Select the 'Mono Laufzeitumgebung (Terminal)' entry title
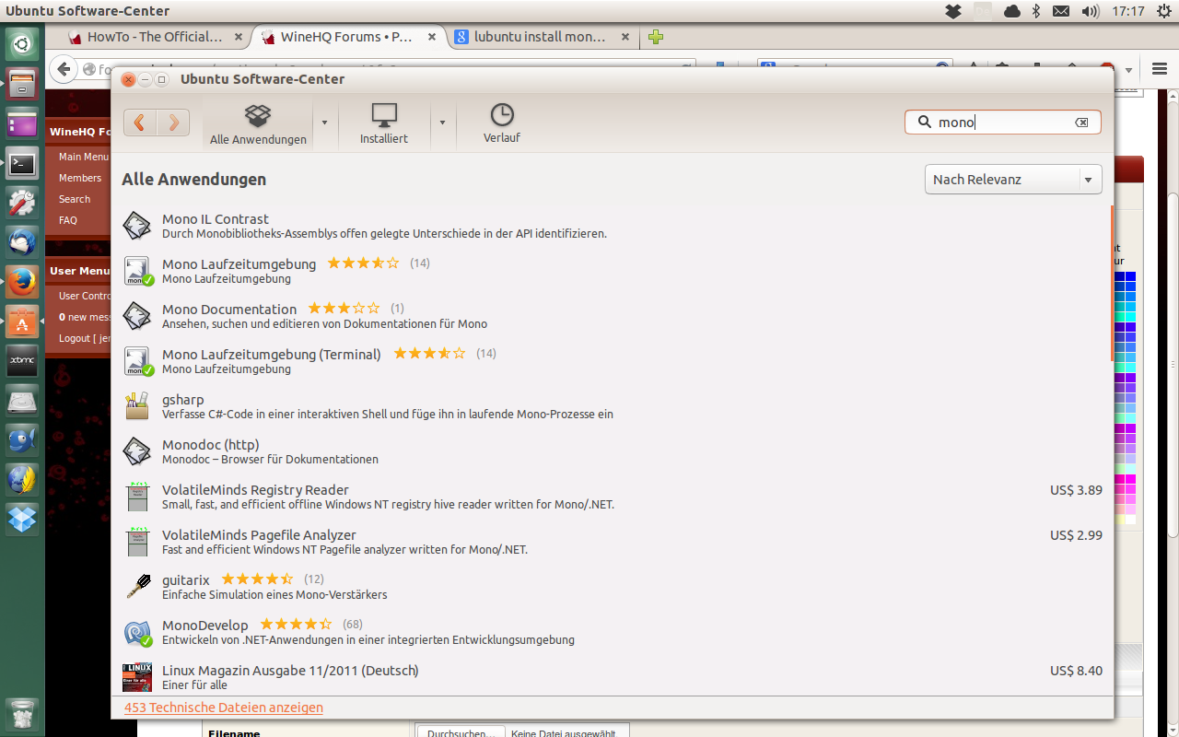Viewport: 1179px width, 737px height. coord(272,355)
